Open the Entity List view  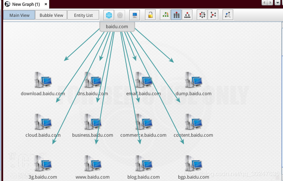(x=83, y=15)
